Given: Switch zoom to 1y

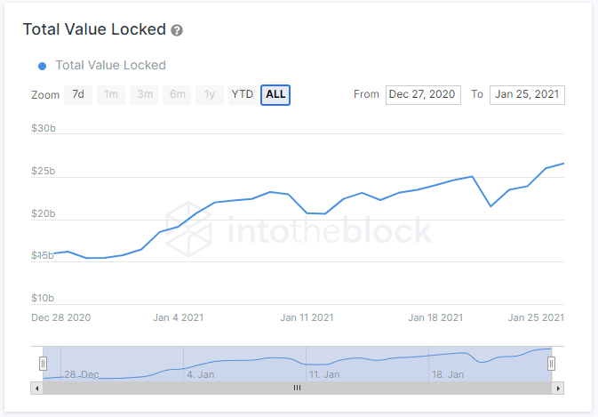Looking at the screenshot, I should click(209, 94).
